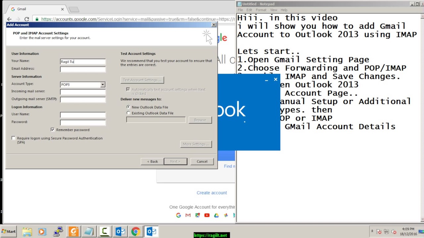
Task: Open Notepad Format menu
Action: 261,10
